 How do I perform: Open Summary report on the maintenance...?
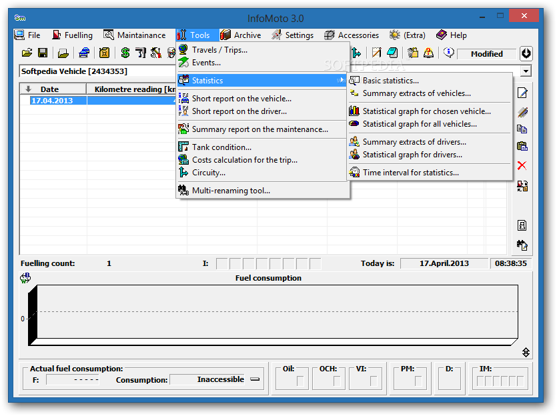(x=263, y=129)
